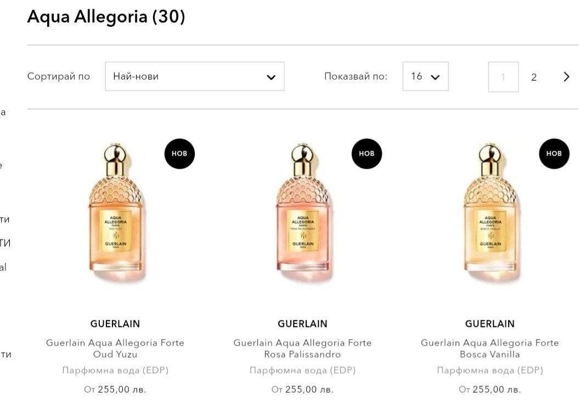Click the next page arrow icon
The image size is (586, 406).
tap(567, 77)
